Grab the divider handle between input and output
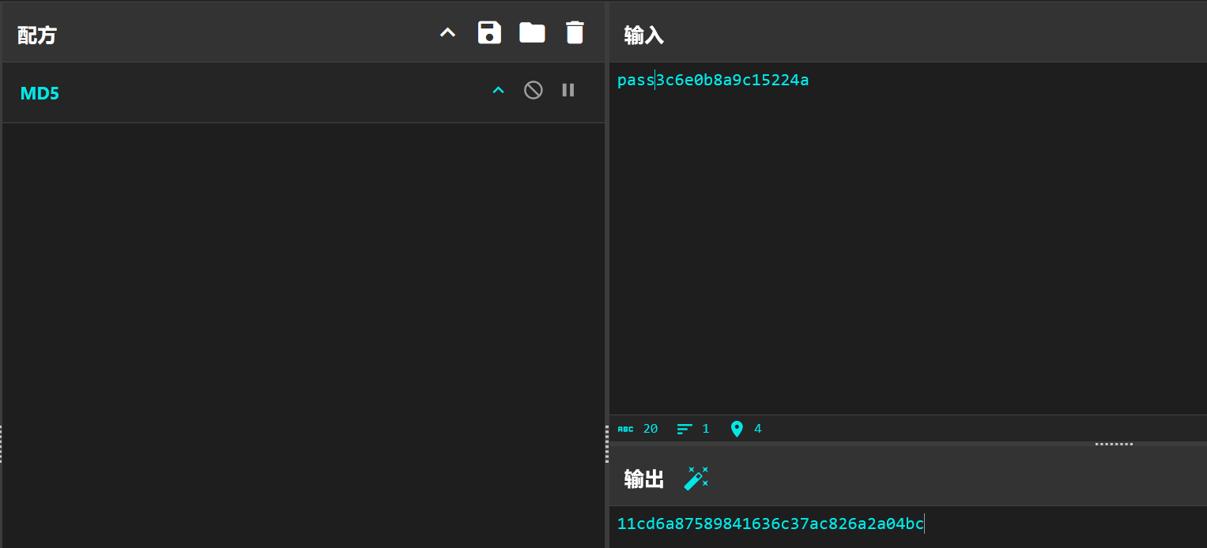Image resolution: width=1207 pixels, height=548 pixels. tap(1114, 444)
